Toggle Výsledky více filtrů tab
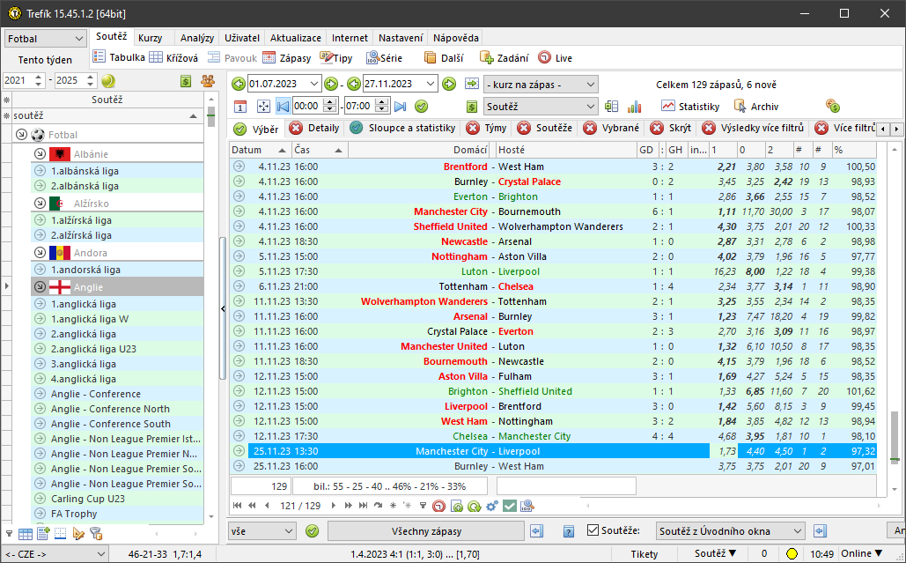This screenshot has height=563, width=906. 754,128
